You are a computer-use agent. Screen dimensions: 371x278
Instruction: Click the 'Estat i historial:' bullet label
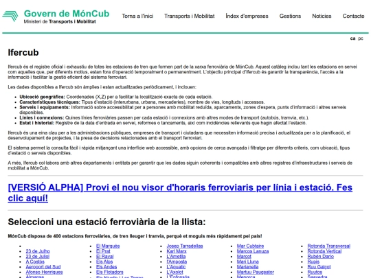coord(36,123)
